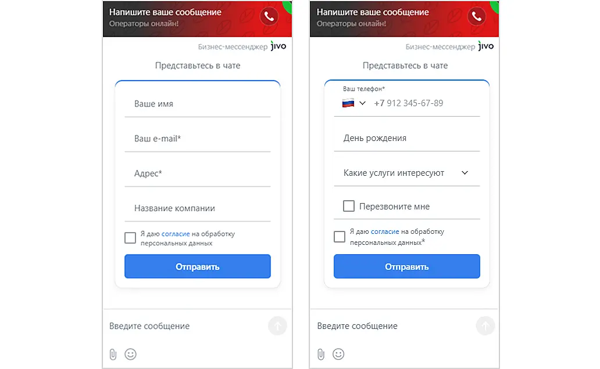The height and width of the screenshot is (369, 600).
Task: Focus the 'Ваш e-mail' input field
Action: click(198, 139)
